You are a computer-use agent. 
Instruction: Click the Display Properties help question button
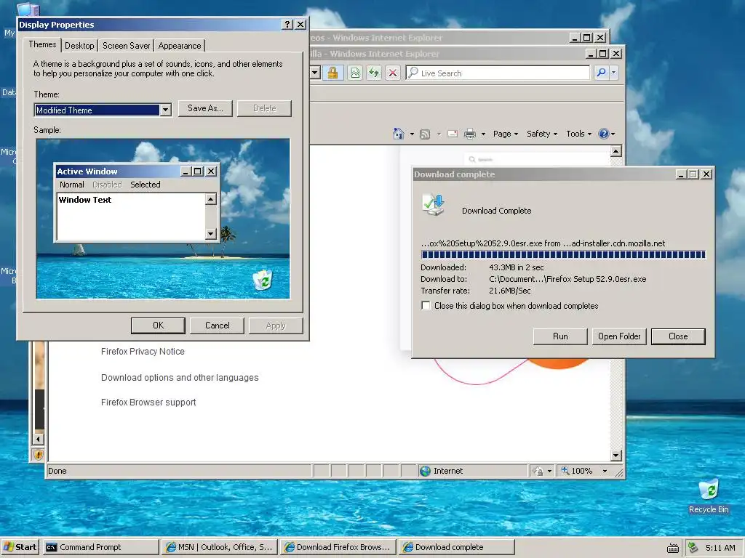tap(287, 24)
